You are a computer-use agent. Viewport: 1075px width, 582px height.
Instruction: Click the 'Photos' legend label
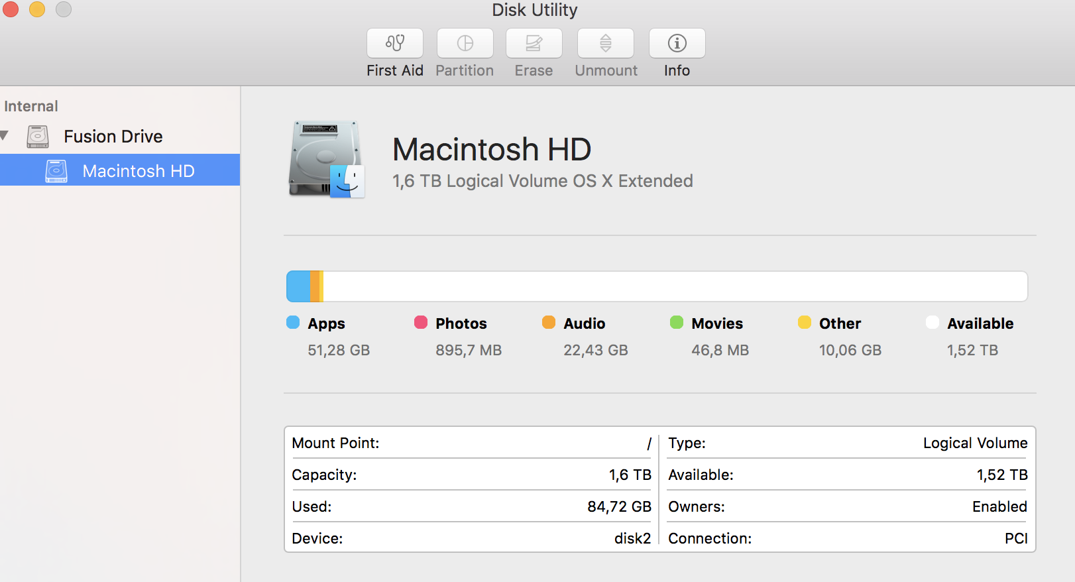pyautogui.click(x=461, y=323)
